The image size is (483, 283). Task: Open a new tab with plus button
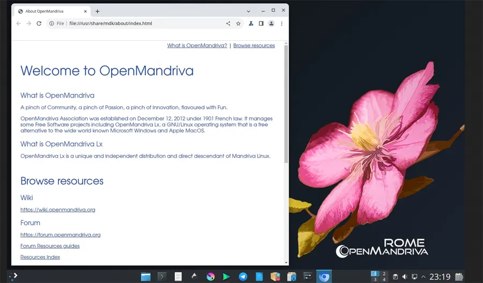point(97,11)
